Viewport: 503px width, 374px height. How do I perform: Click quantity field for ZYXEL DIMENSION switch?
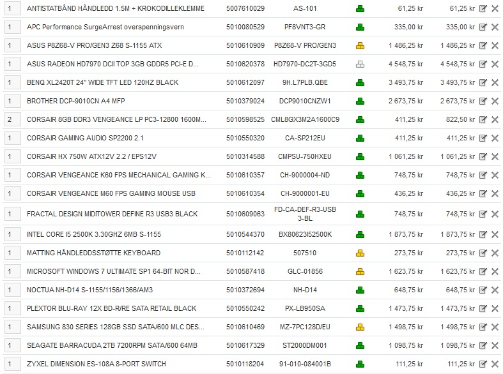click(x=13, y=364)
